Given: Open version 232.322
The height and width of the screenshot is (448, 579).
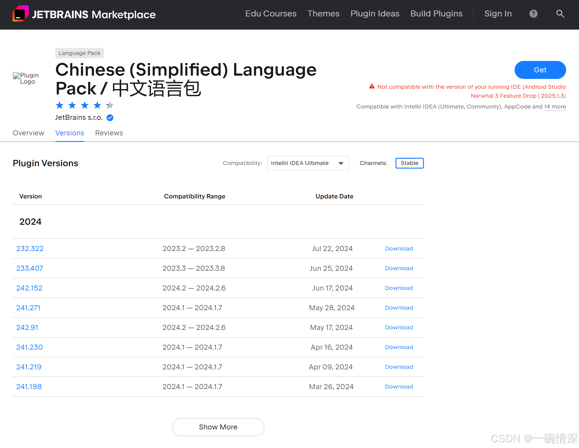Looking at the screenshot, I should coord(30,249).
